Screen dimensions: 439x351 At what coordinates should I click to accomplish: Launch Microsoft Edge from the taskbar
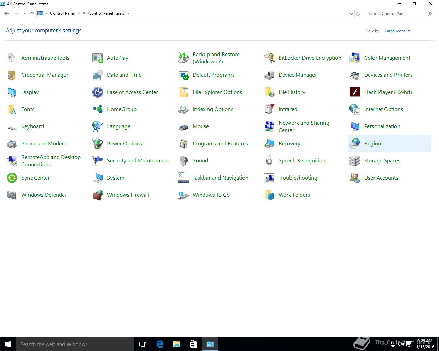(160, 344)
